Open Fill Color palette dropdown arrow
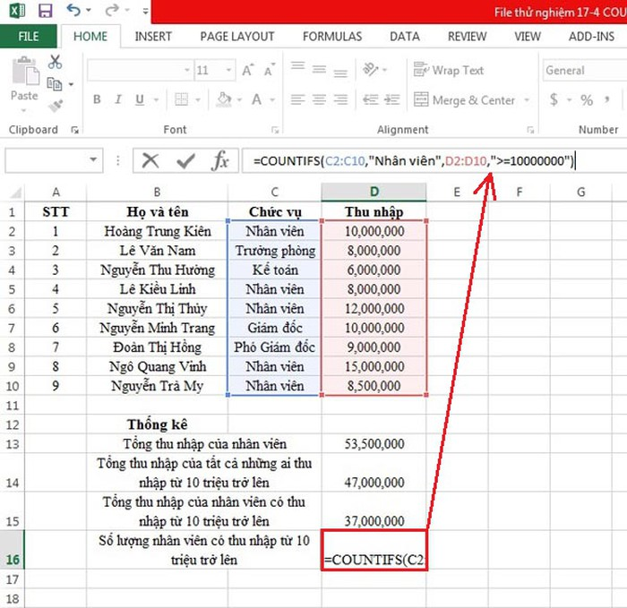Screen dimensions: 627x608 click(239, 99)
